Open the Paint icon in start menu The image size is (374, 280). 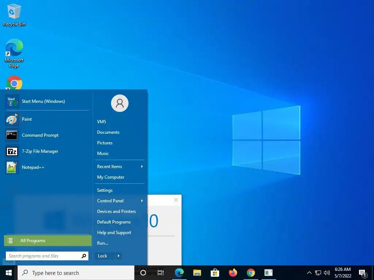pos(12,119)
